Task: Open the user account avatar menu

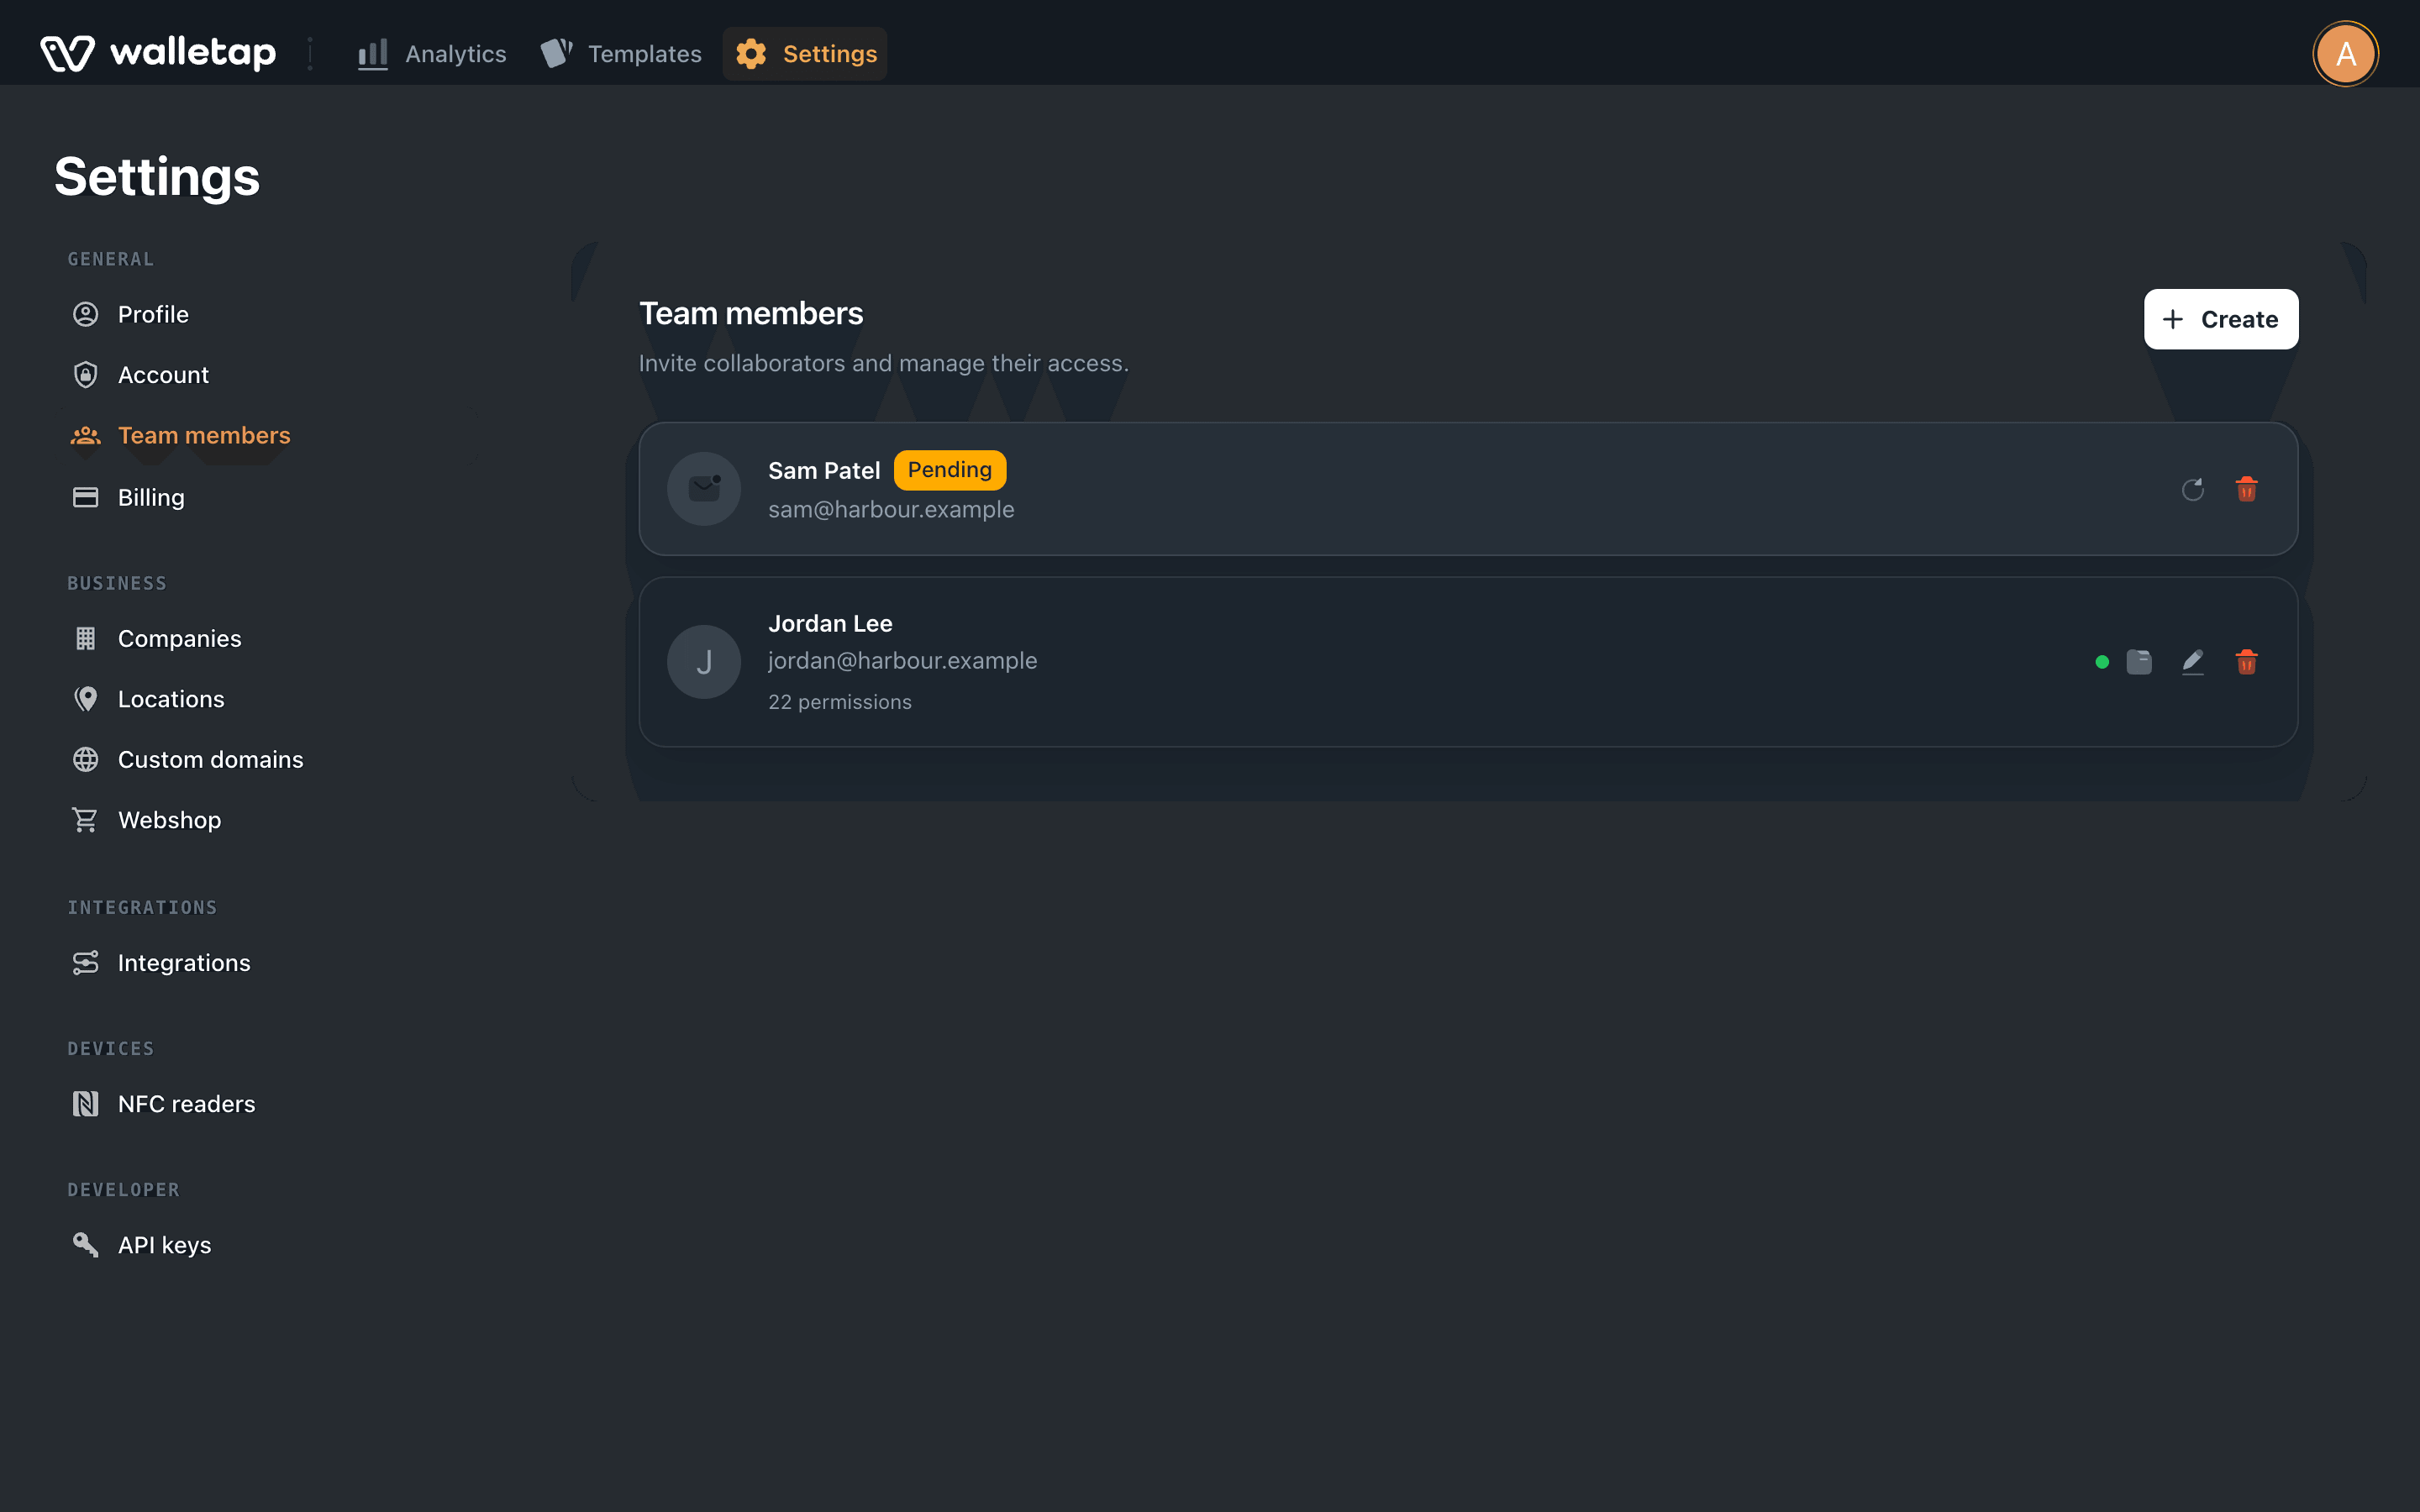Action: (x=2345, y=54)
